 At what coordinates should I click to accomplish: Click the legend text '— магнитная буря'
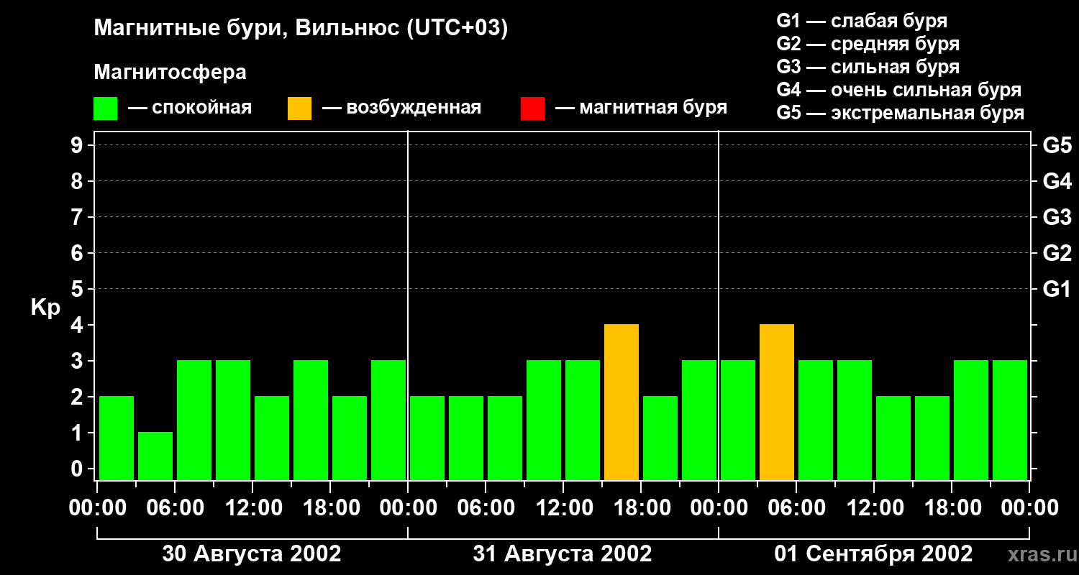(x=642, y=108)
